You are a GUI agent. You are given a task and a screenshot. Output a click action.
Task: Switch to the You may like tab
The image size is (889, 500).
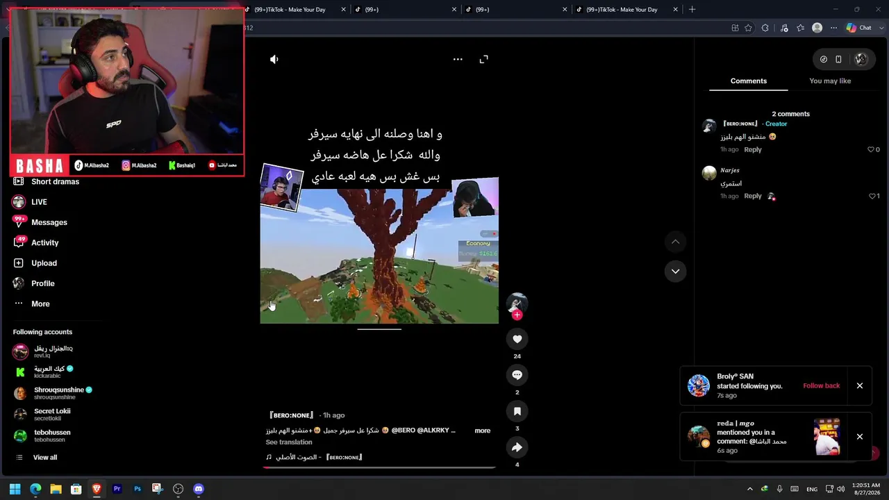[830, 81]
